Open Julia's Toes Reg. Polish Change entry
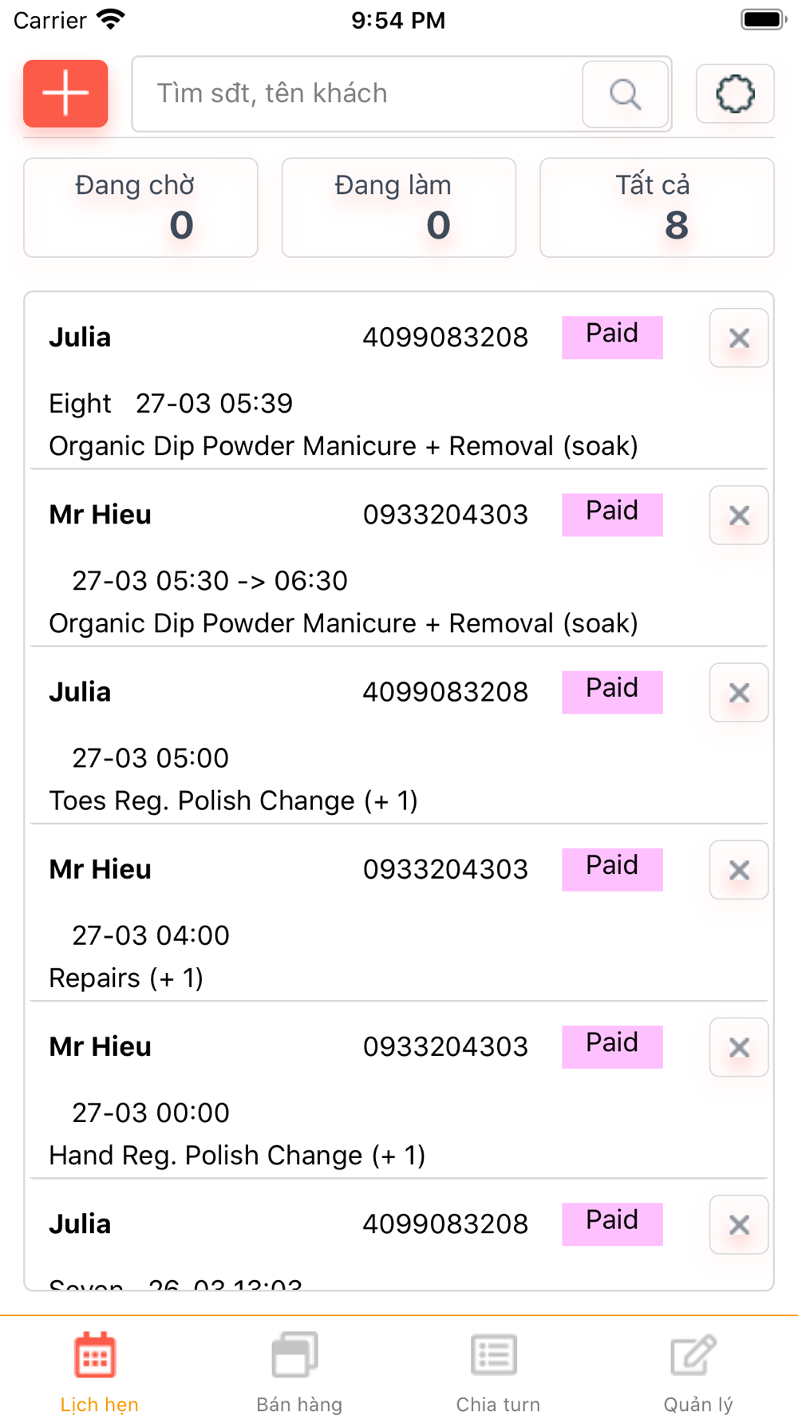Viewport: 798px width, 1419px height. coord(233,800)
